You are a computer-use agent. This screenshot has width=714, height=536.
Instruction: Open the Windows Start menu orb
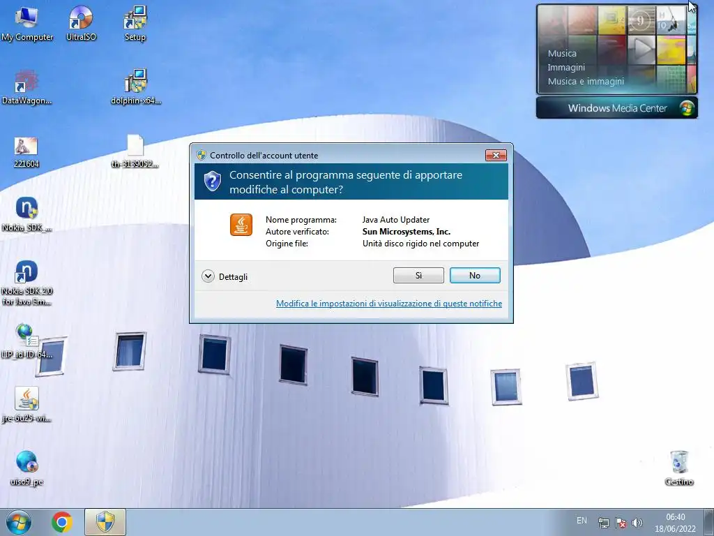19,522
